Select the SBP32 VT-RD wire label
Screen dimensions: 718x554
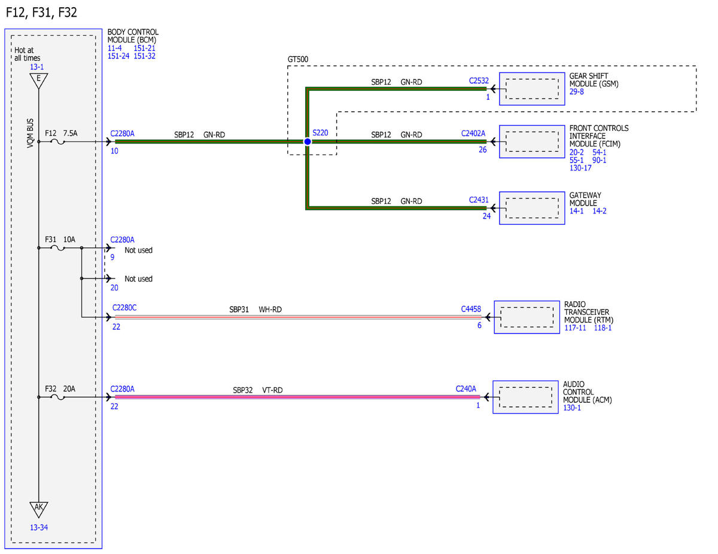(x=258, y=390)
